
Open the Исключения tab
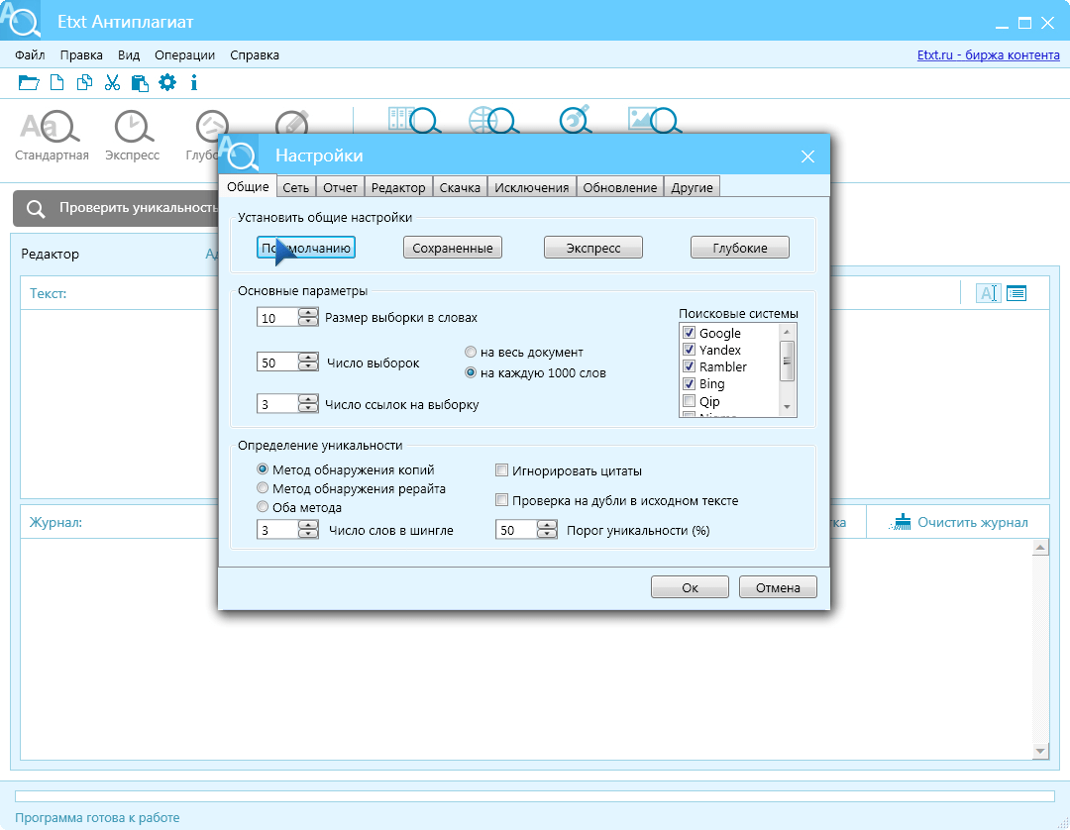coord(532,187)
